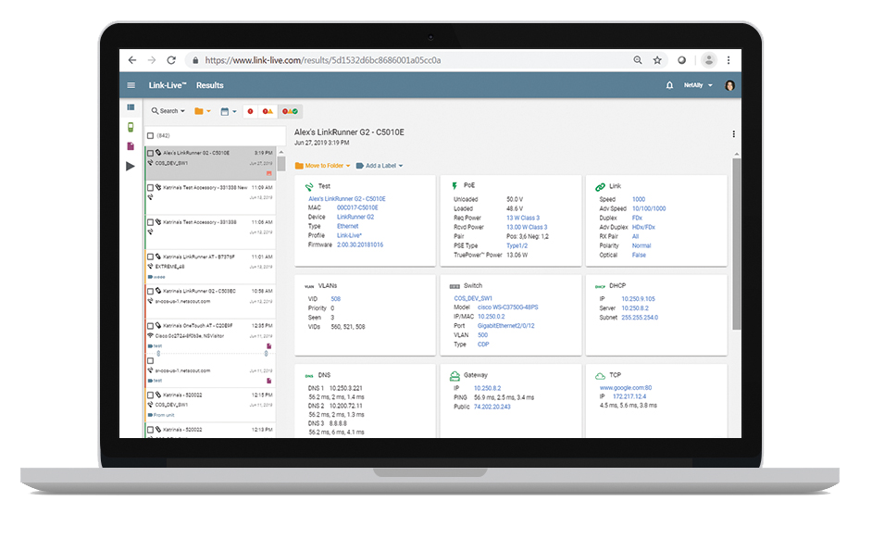Open the NetAlly organization dropdown

[x=698, y=85]
